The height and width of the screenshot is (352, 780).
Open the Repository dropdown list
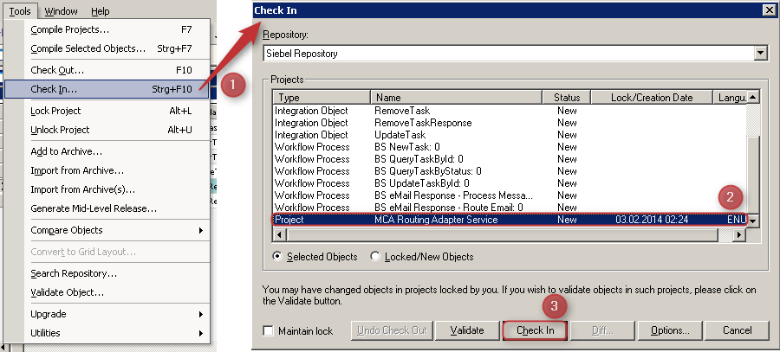point(760,53)
